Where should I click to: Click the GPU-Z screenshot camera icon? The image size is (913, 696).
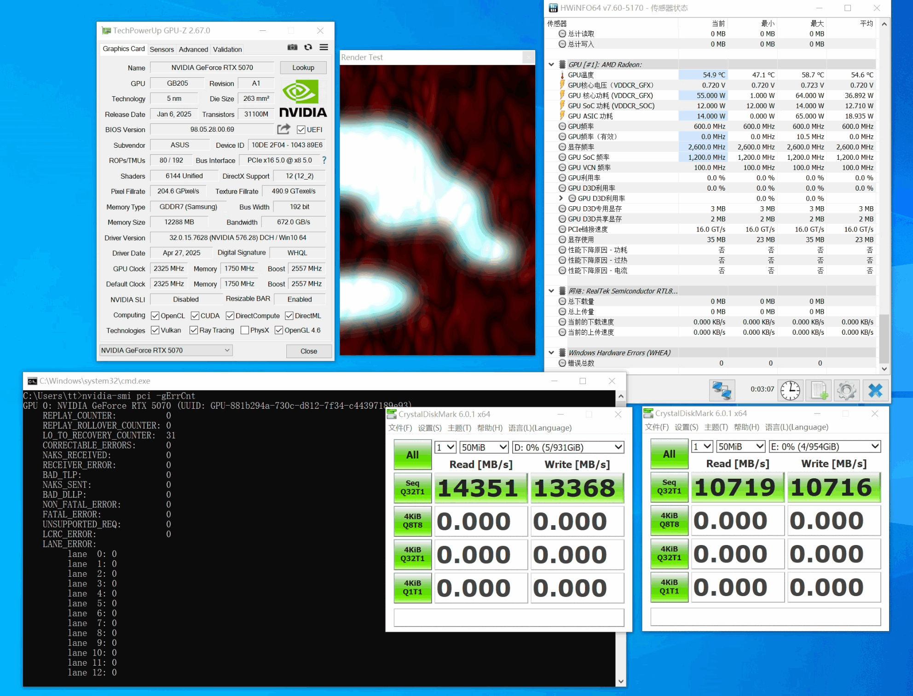(x=292, y=47)
